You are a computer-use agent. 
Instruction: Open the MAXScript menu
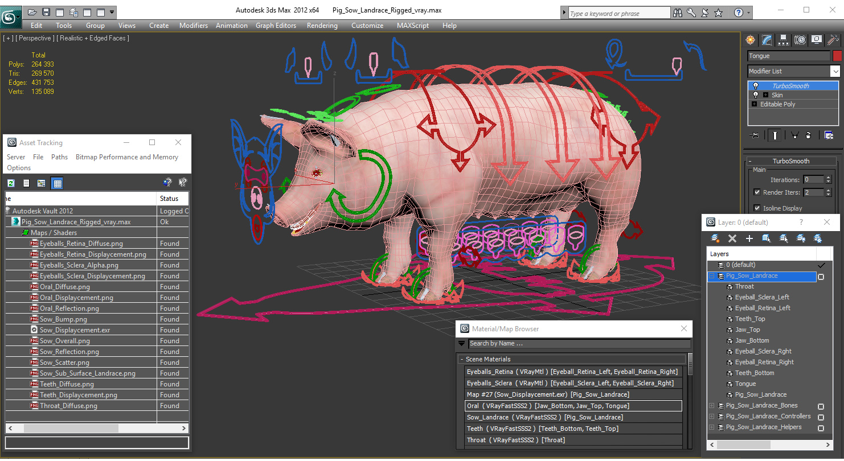413,26
